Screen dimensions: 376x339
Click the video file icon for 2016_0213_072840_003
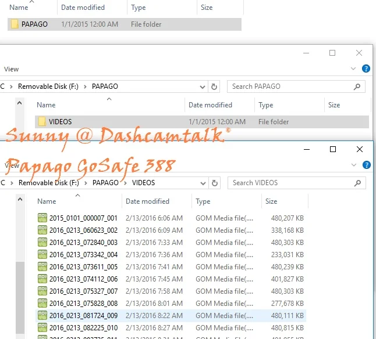click(42, 243)
